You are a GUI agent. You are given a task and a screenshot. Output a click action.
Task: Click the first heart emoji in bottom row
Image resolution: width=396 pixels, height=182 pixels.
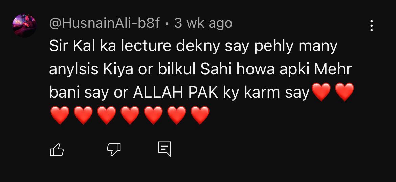pos(60,115)
